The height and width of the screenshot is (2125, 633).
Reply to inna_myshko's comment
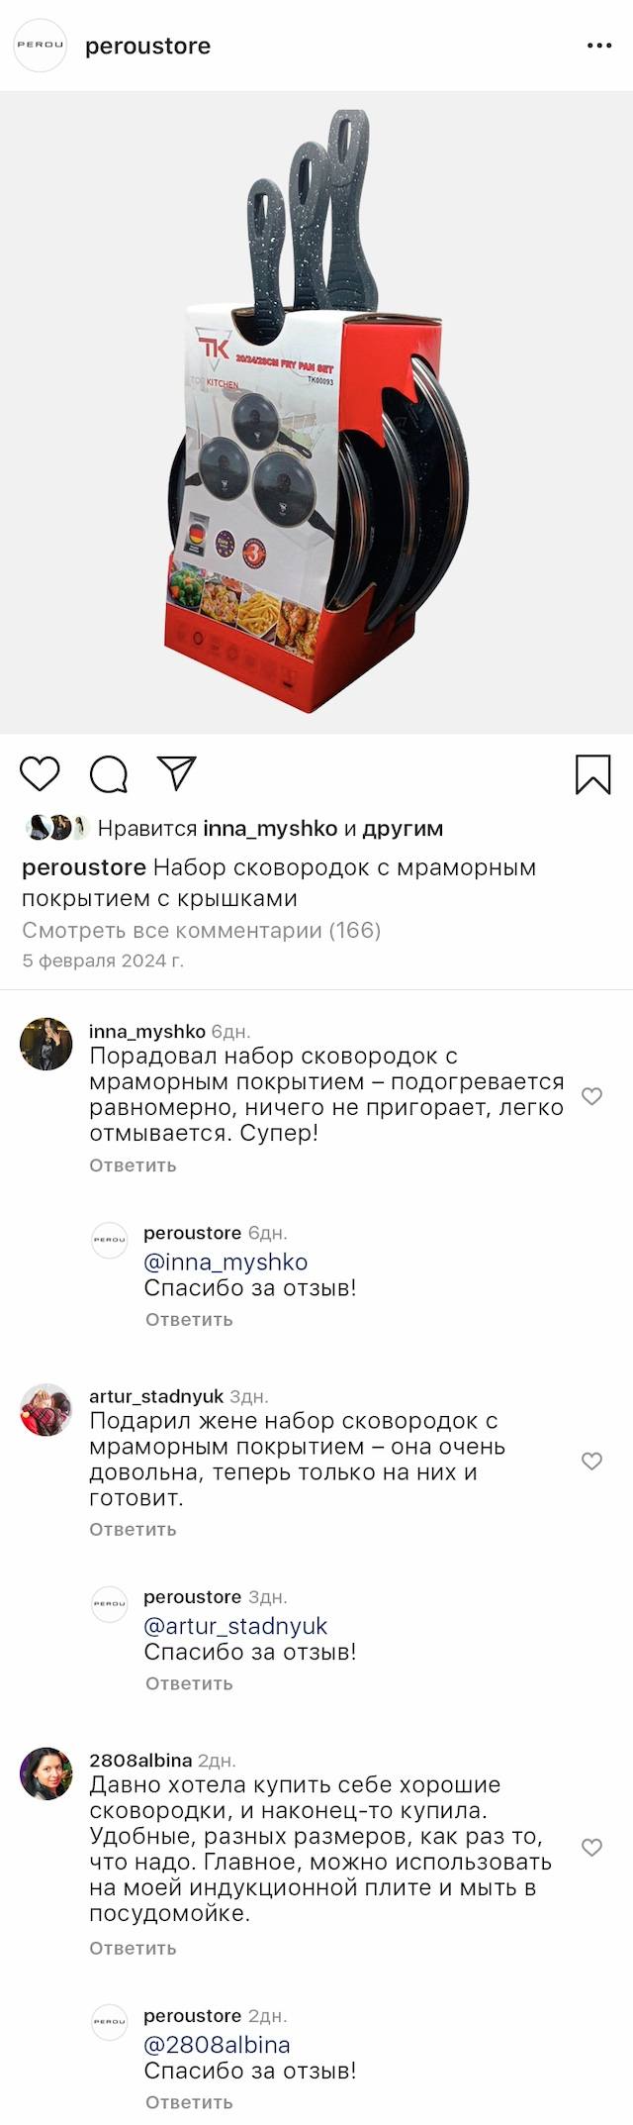[x=133, y=1165]
